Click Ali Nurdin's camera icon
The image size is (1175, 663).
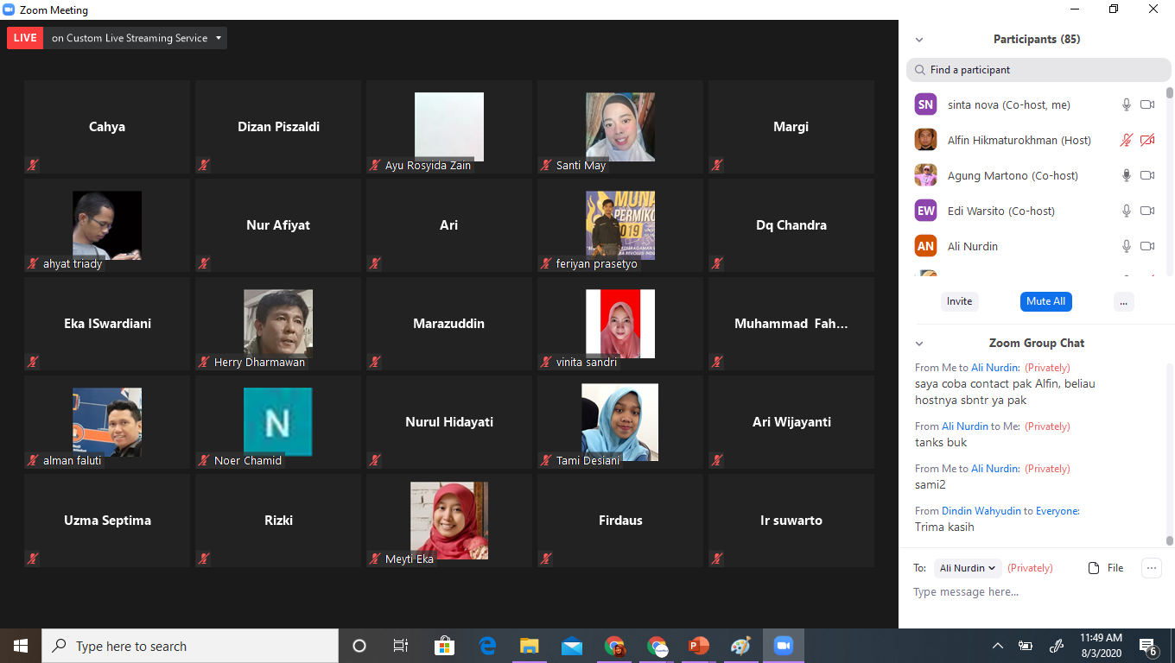point(1147,246)
